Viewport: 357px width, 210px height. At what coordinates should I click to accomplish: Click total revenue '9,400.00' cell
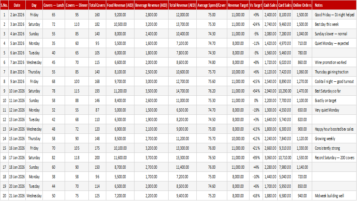(182, 196)
